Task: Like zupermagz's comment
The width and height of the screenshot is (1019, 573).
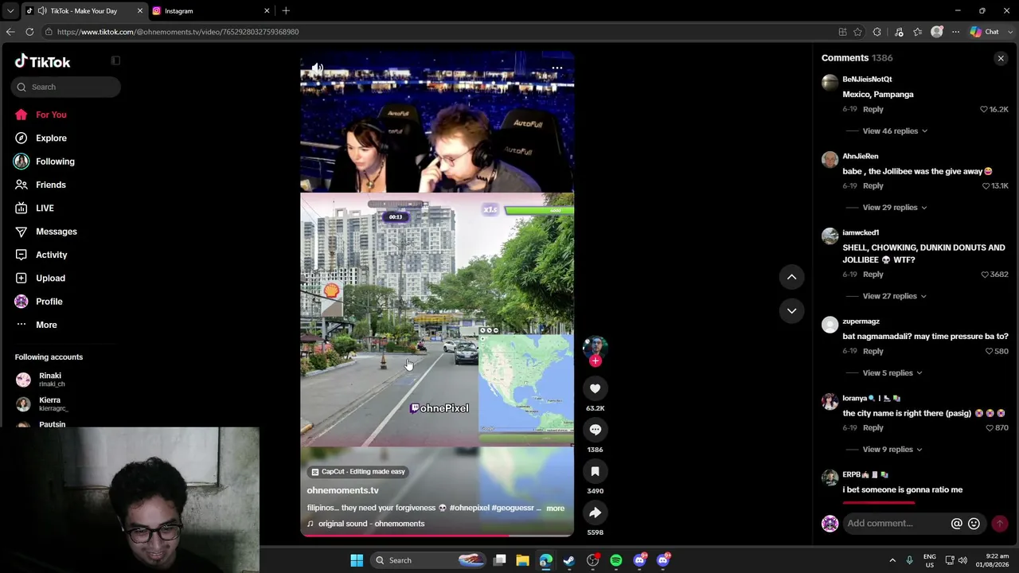Action: coord(989,351)
